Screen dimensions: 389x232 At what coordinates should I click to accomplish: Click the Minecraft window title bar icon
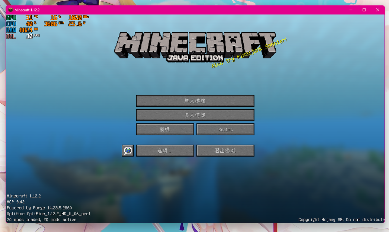(10, 10)
